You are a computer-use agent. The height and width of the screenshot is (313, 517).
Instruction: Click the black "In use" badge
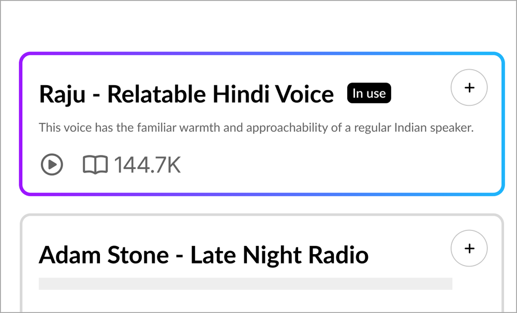[x=369, y=93]
